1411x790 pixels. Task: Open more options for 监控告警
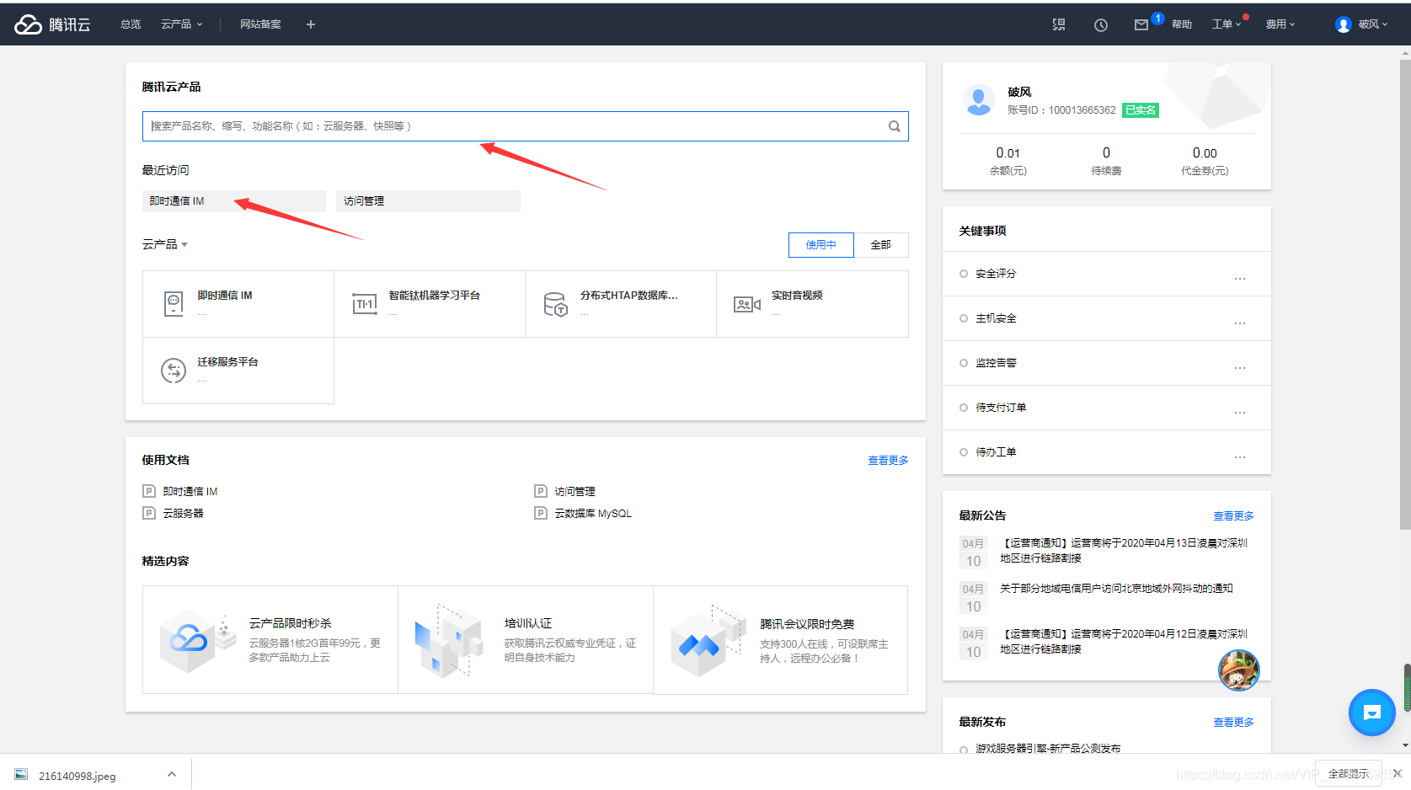pyautogui.click(x=1240, y=368)
